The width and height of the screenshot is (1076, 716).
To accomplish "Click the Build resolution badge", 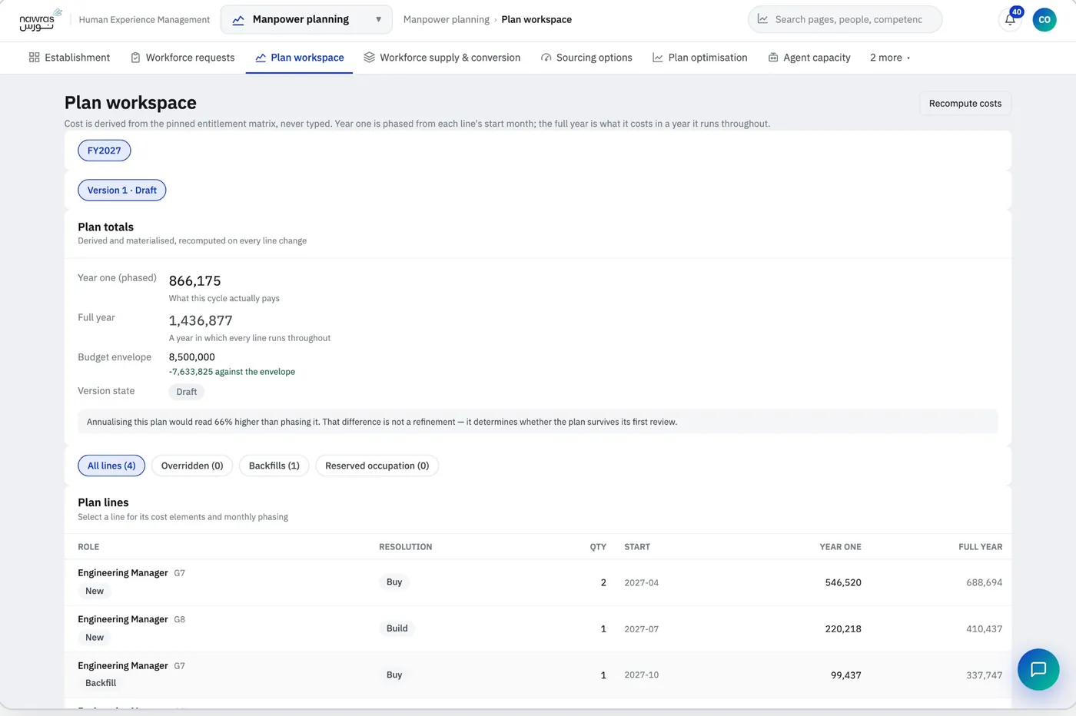I will tap(397, 628).
